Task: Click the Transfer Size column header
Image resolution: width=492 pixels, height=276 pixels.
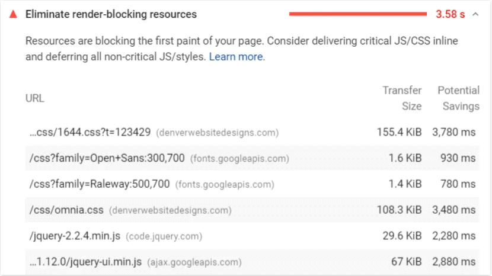Action: pos(402,98)
